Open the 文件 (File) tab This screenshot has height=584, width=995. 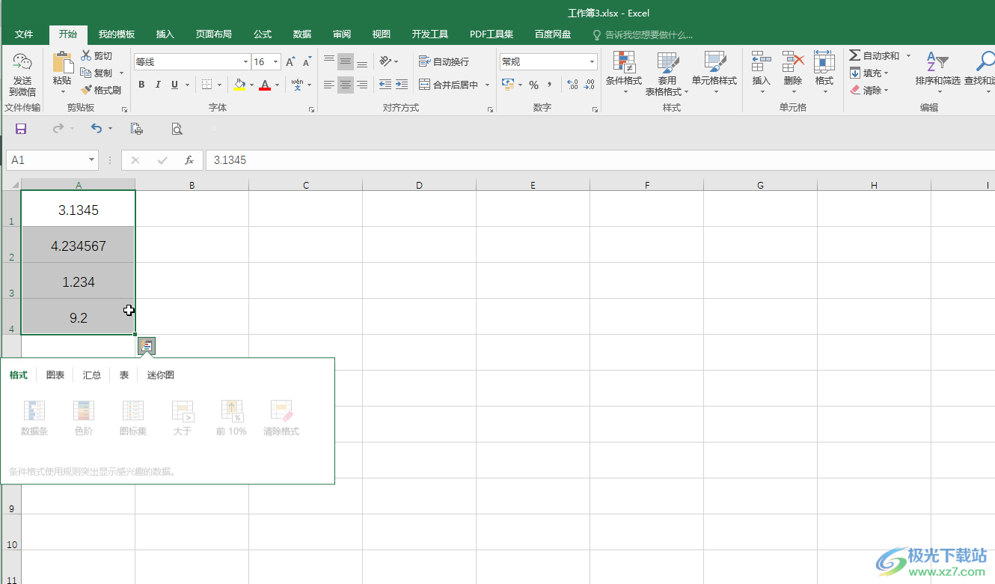(24, 34)
